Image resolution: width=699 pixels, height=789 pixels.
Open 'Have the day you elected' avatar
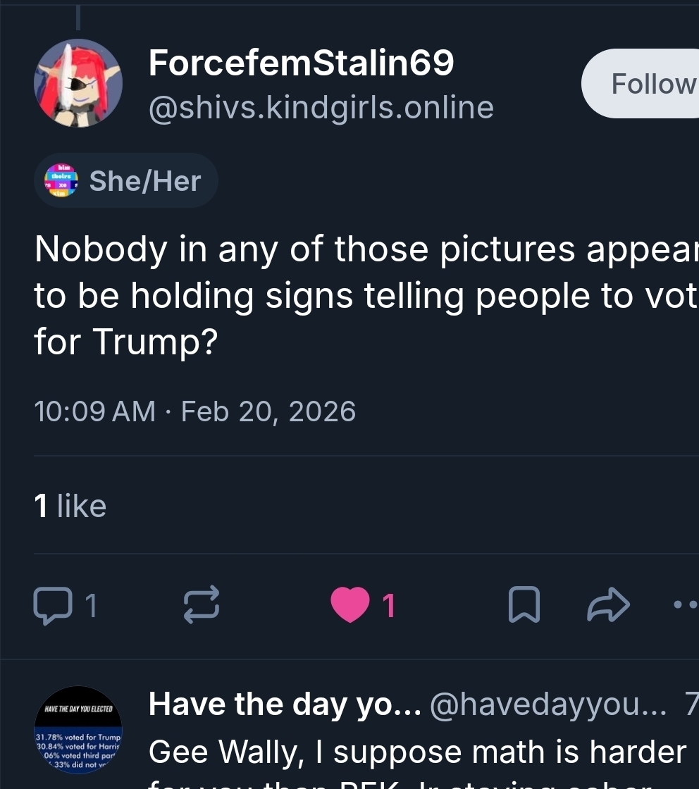(78, 730)
